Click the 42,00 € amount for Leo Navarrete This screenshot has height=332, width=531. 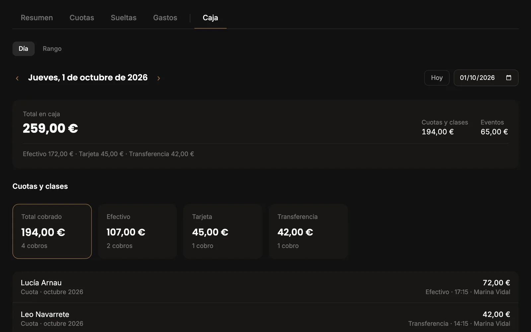pyautogui.click(x=496, y=314)
